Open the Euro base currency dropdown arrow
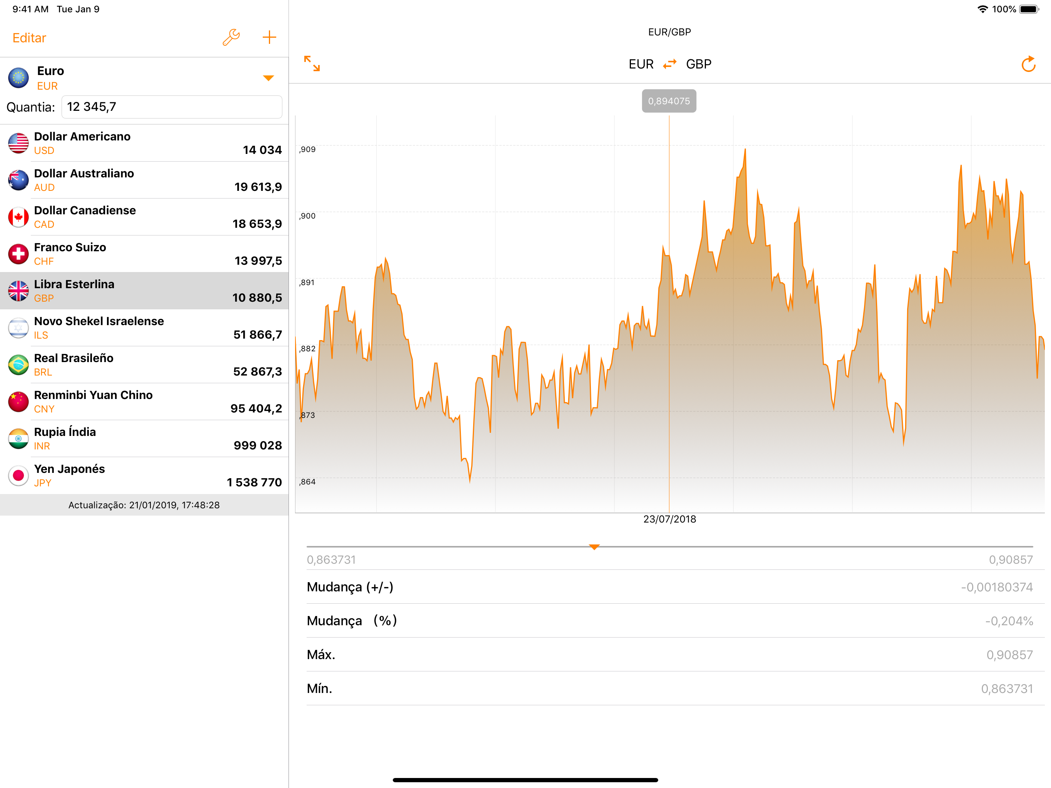1051x788 pixels. tap(269, 78)
